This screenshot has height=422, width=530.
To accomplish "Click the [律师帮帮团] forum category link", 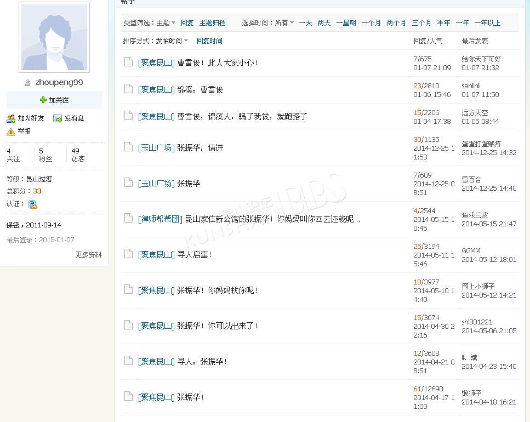I will click(160, 219).
